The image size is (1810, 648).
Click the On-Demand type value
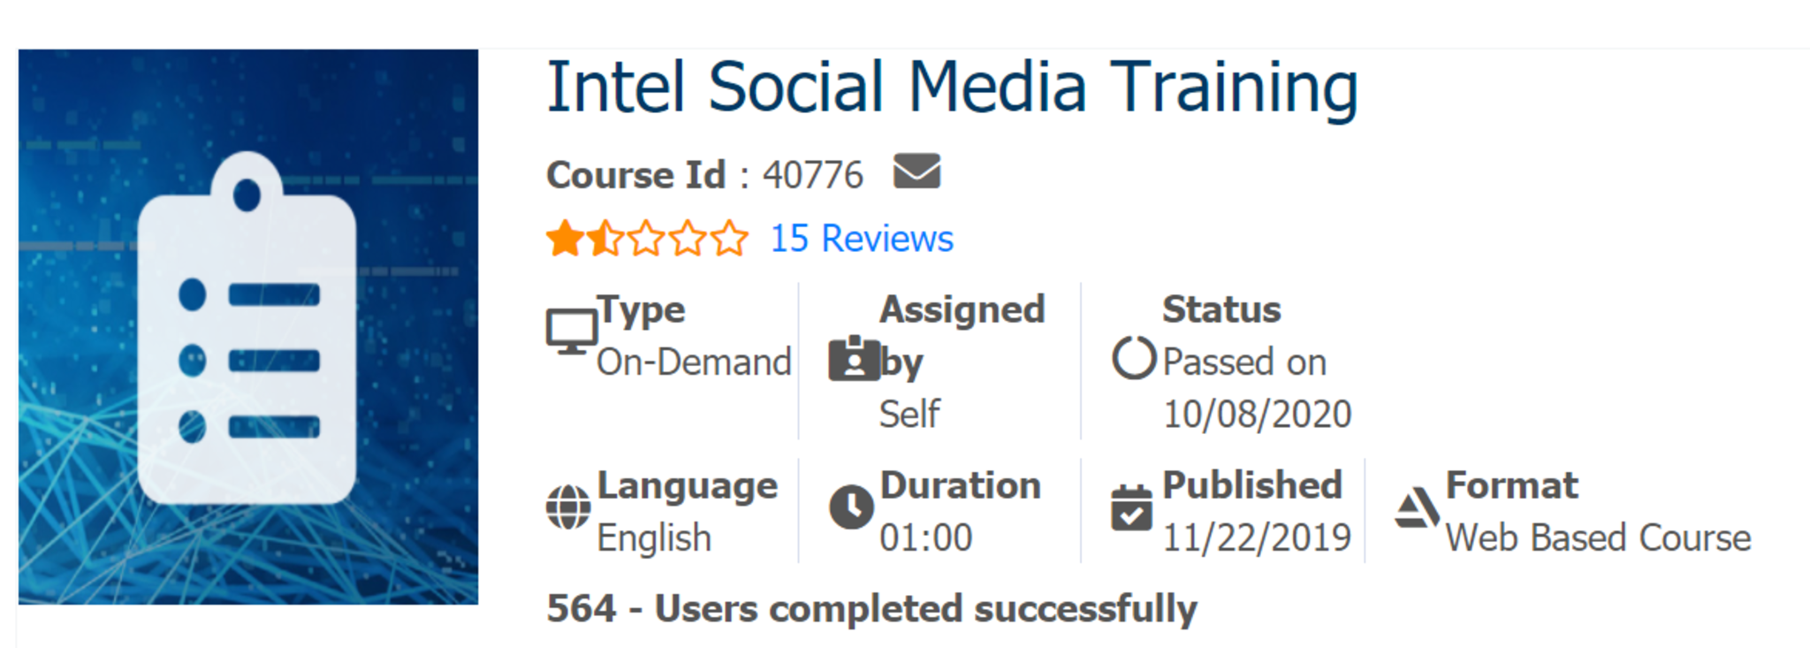(694, 362)
